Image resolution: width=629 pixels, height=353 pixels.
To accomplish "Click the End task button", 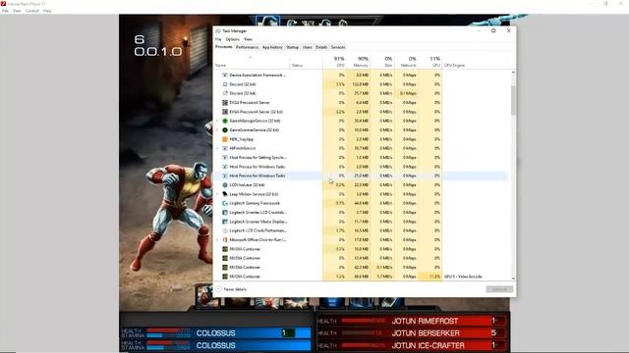I will [499, 289].
